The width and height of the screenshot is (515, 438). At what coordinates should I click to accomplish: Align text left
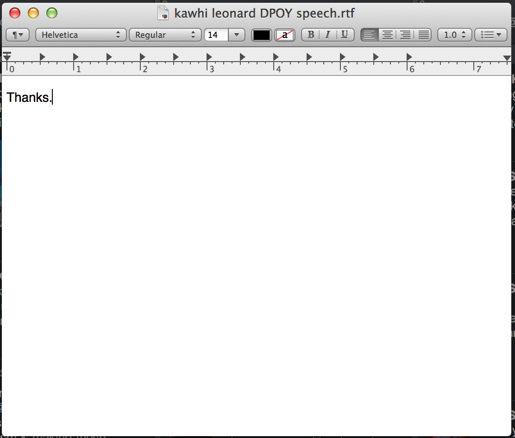[370, 35]
